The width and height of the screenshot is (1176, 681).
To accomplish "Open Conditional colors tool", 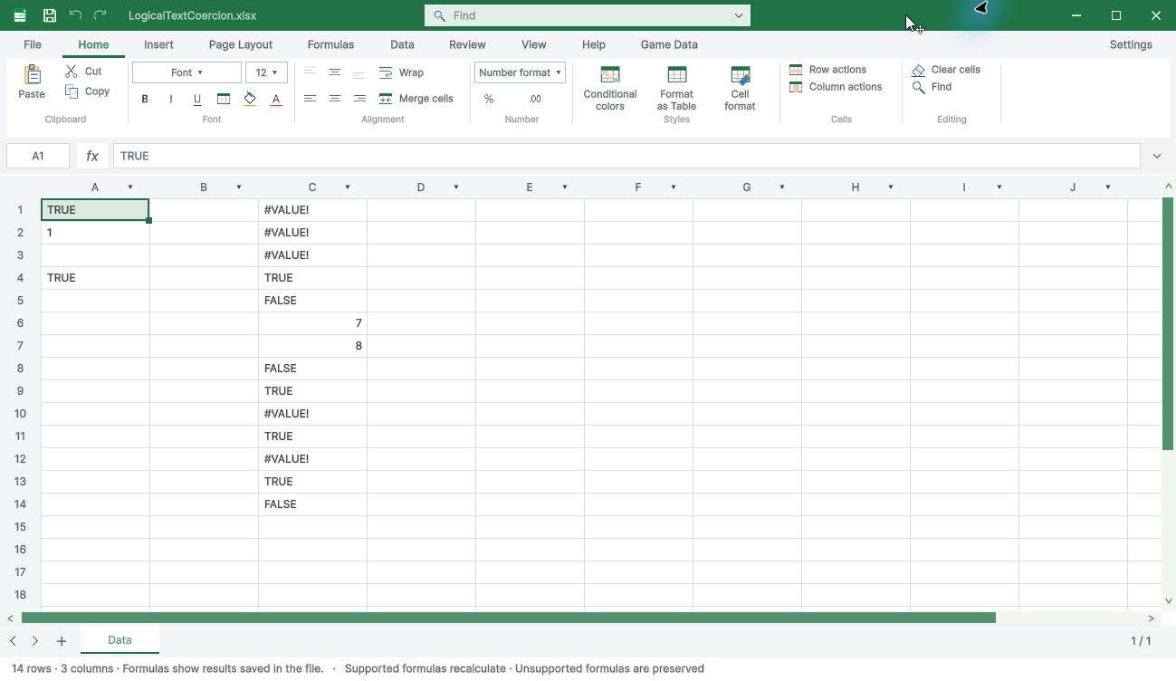I will (610, 88).
